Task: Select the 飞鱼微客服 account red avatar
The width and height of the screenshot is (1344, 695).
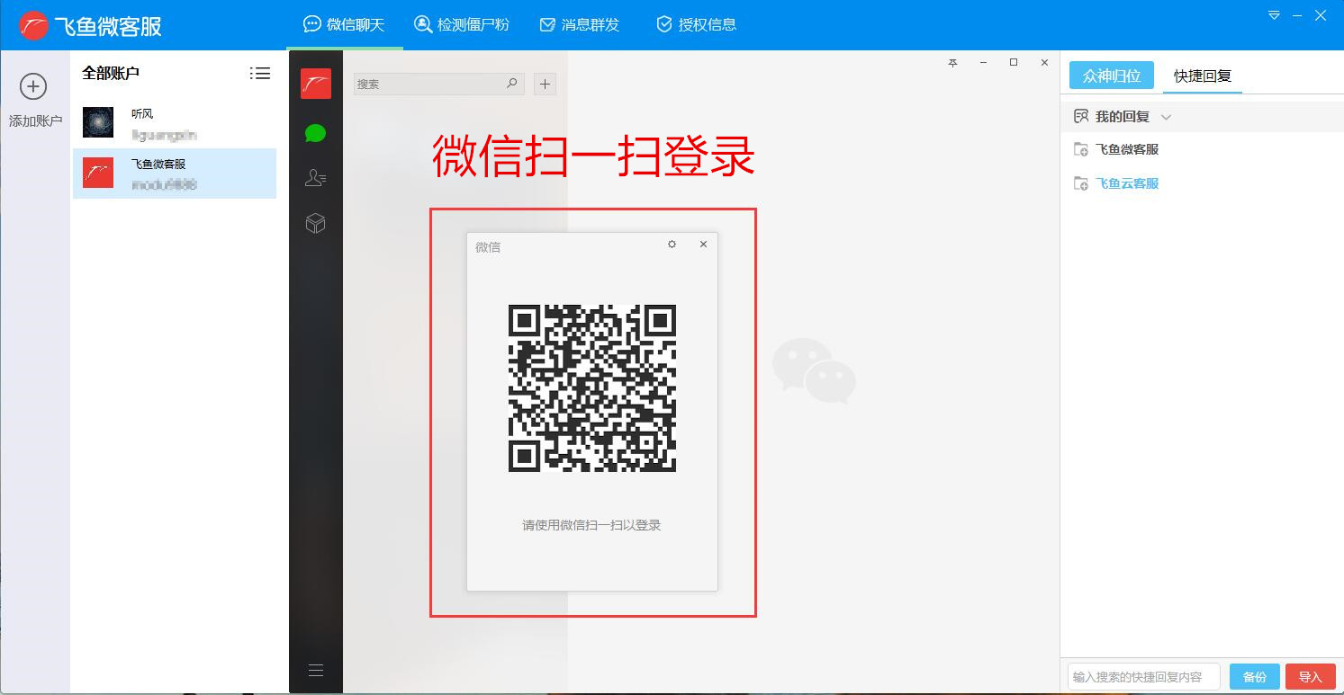Action: 98,173
